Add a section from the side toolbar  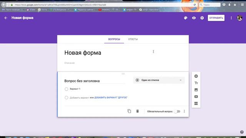click(x=196, y=103)
